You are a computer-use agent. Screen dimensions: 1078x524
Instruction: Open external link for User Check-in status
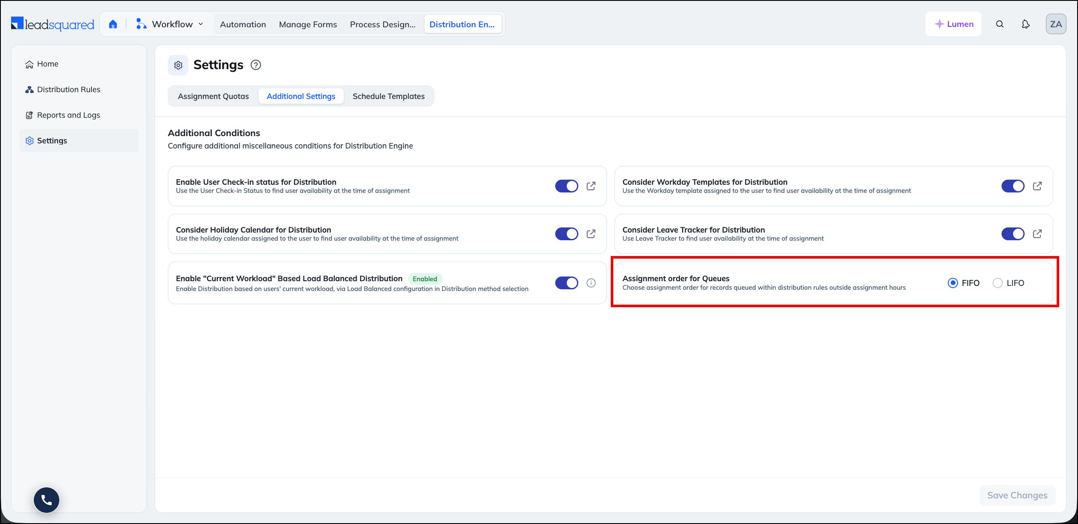pos(591,186)
